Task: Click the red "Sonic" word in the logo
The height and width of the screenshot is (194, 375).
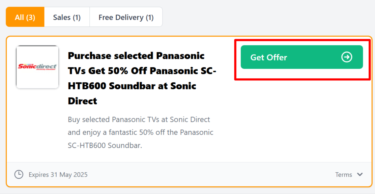Action: pyautogui.click(x=26, y=67)
